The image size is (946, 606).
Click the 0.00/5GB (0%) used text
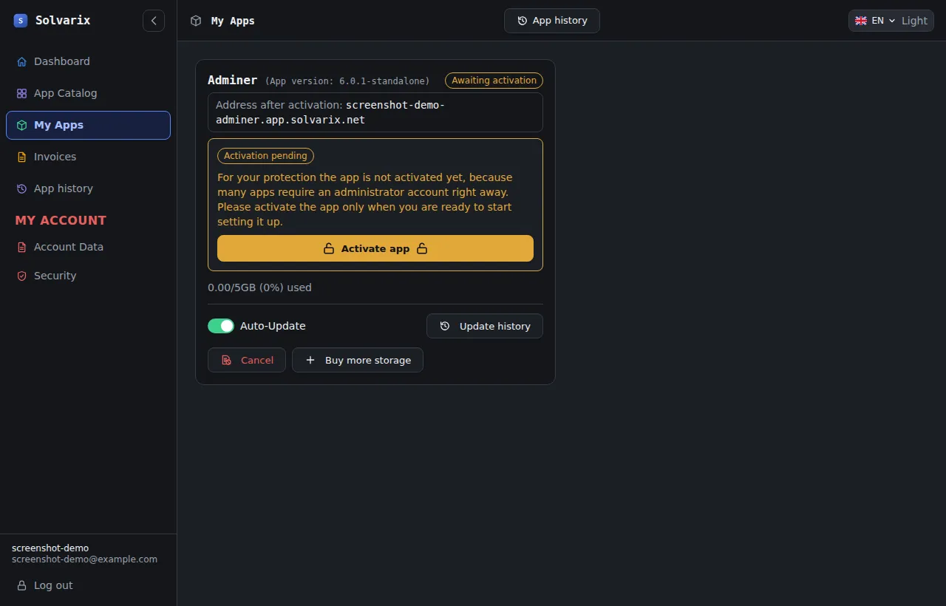tap(259, 287)
